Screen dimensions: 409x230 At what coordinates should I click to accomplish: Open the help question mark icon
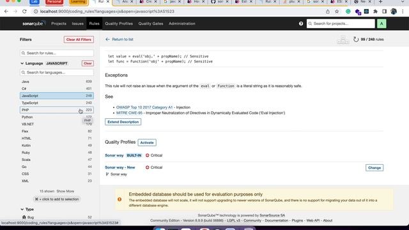301,24
